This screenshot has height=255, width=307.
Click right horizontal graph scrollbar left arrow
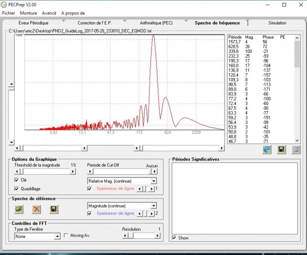click(137, 148)
